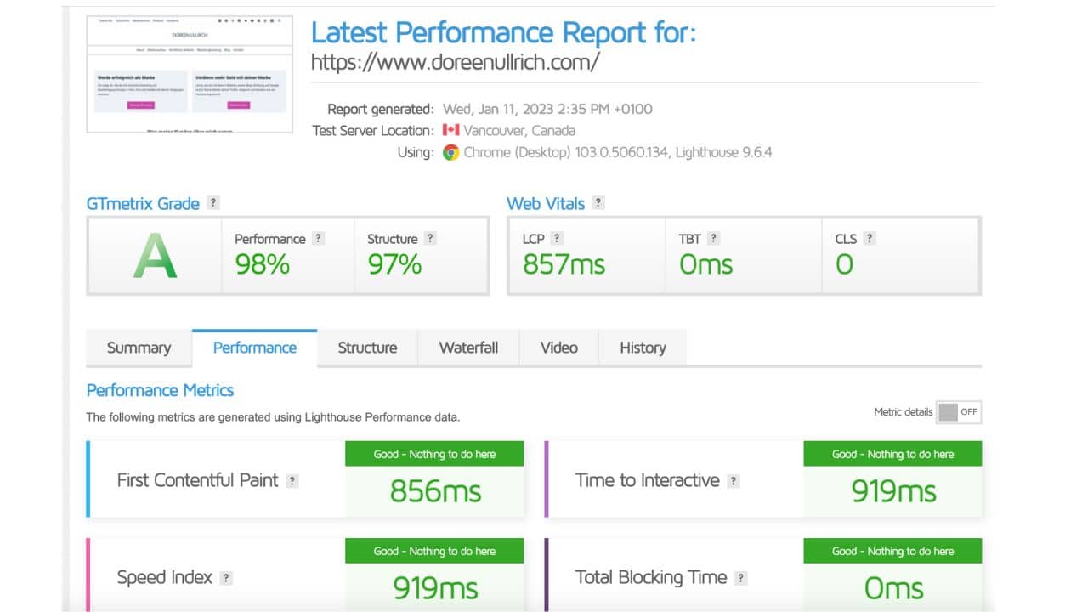This screenshot has width=1088, height=612.
Task: Open the help icon next to Performance score
Action: (318, 239)
